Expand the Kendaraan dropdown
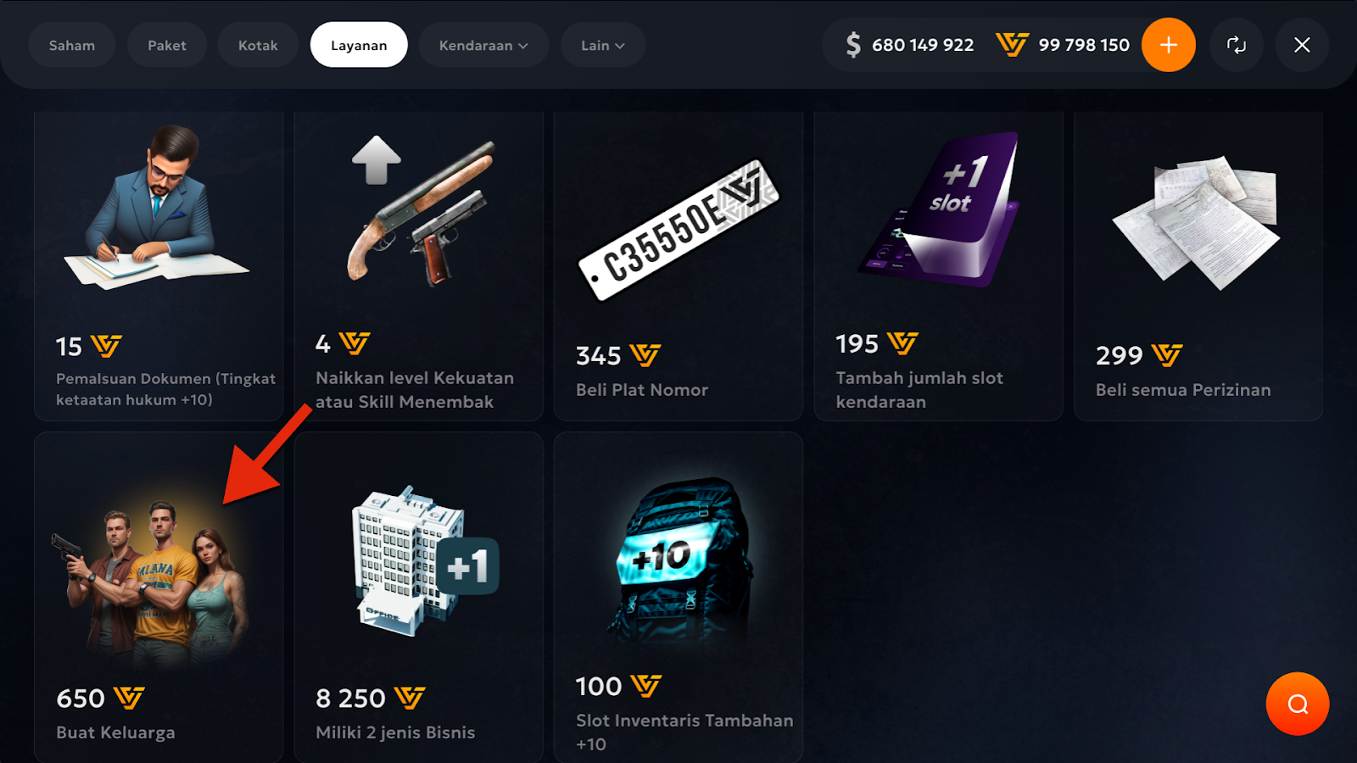The image size is (1357, 763). click(x=483, y=45)
